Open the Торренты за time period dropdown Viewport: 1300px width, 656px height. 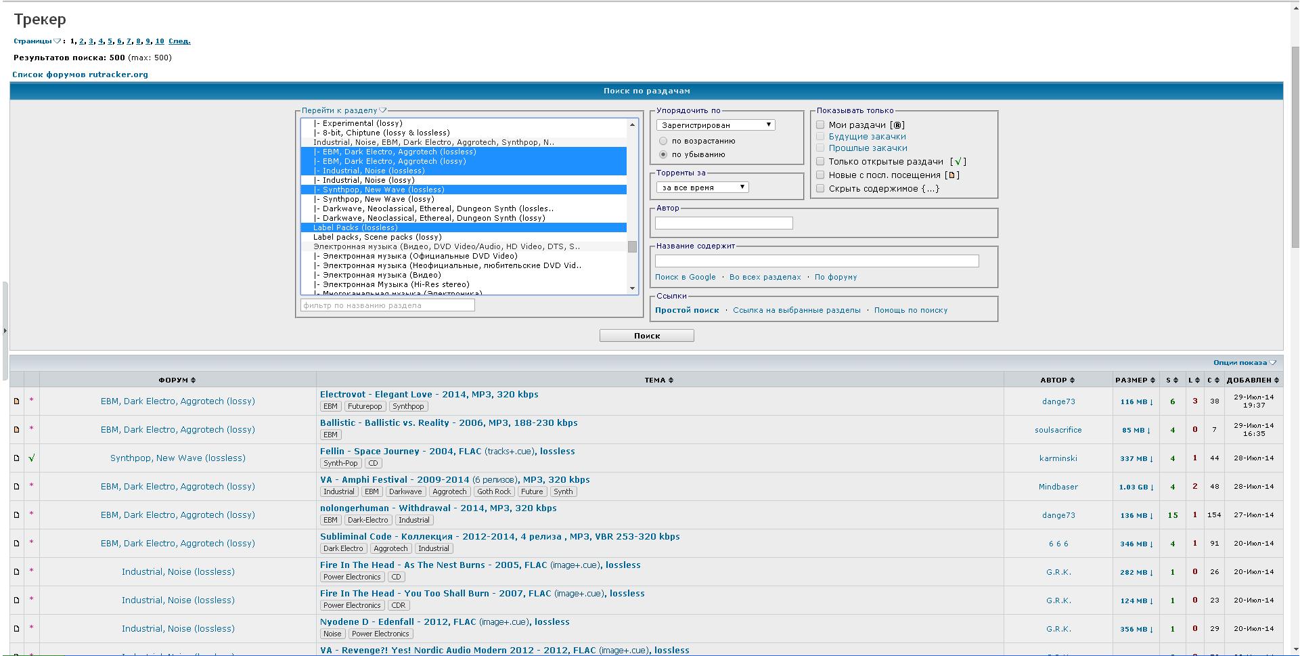point(702,188)
